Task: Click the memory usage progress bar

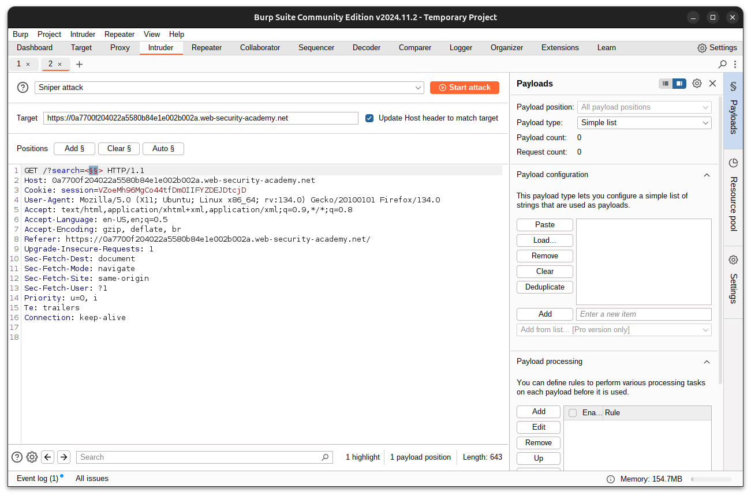Action: [711, 479]
